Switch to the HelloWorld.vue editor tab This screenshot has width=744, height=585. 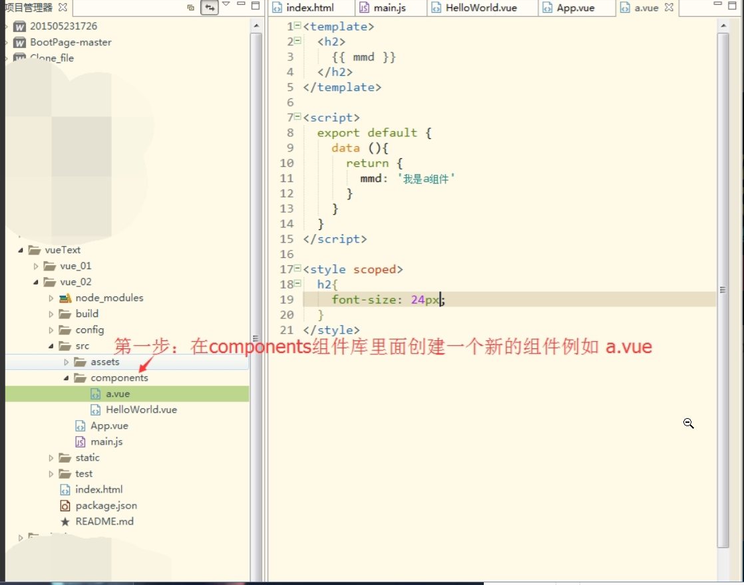(x=481, y=7)
